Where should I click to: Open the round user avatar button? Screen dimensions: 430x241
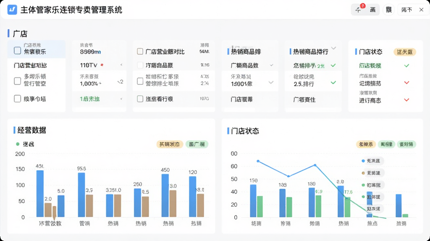point(388,10)
